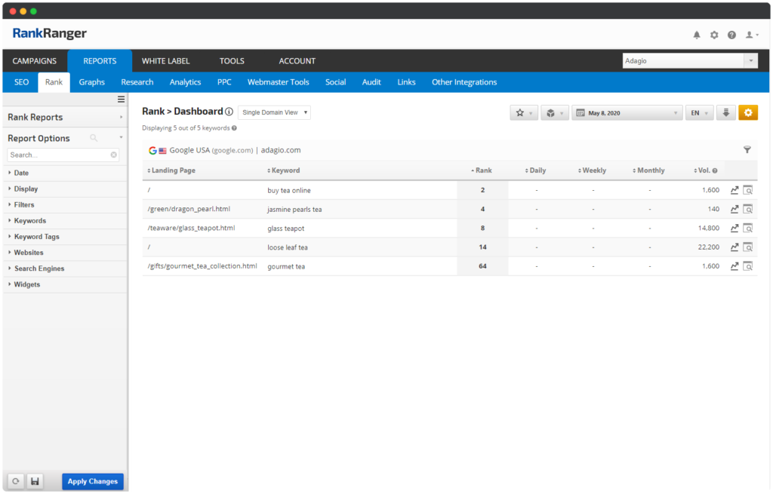773x494 pixels.
Task: Switch to the Other Integrations tab
Action: 464,82
